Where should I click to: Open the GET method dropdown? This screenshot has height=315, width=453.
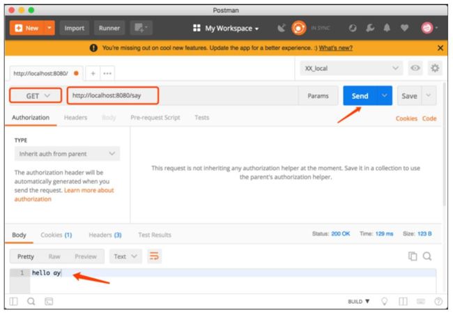[36, 95]
